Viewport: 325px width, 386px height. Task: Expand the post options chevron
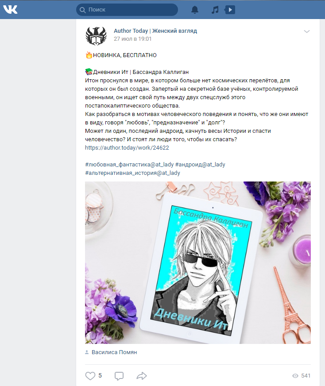pyautogui.click(x=306, y=31)
